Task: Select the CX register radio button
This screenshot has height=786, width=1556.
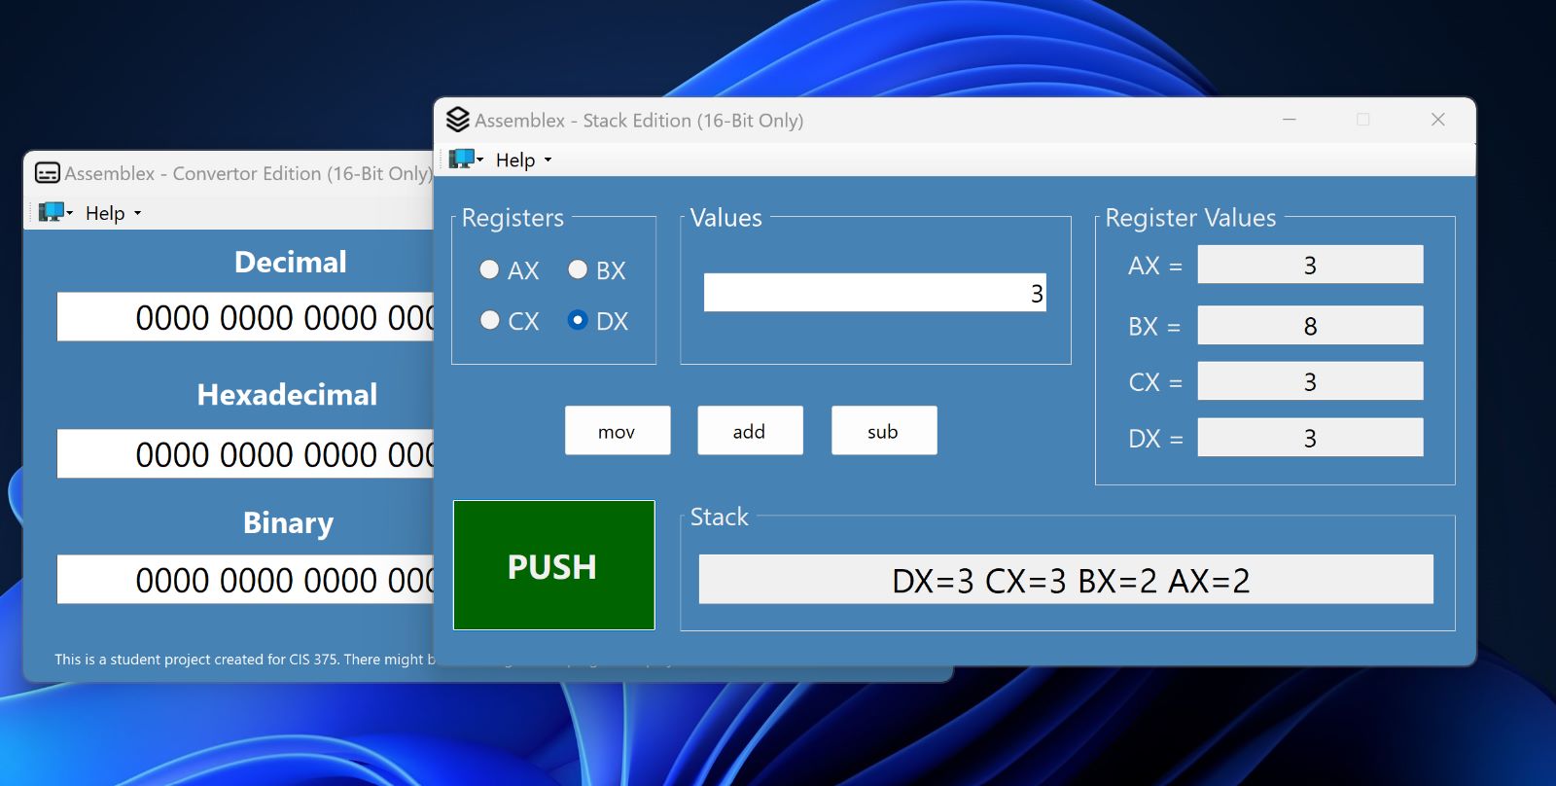Action: tap(490, 320)
